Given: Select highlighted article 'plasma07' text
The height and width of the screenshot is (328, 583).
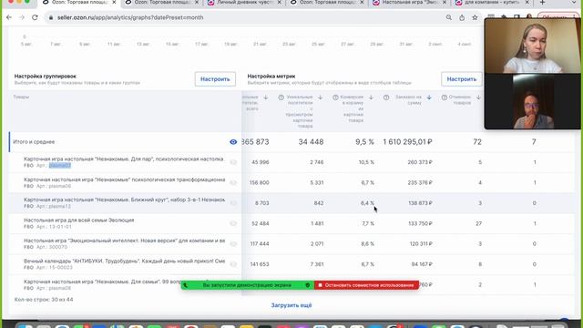Looking at the screenshot, I should tap(60, 165).
